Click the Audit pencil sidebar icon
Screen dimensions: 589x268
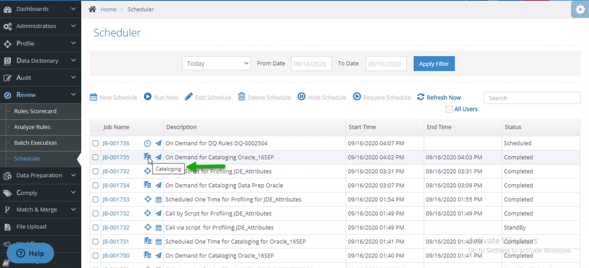point(8,78)
